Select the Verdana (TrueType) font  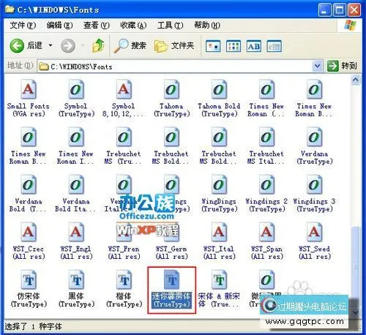pos(315,146)
